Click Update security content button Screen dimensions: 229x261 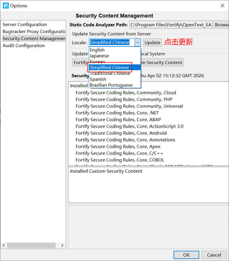[152, 43]
